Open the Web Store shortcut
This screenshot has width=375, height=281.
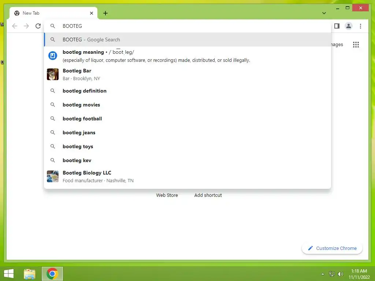coord(167,195)
